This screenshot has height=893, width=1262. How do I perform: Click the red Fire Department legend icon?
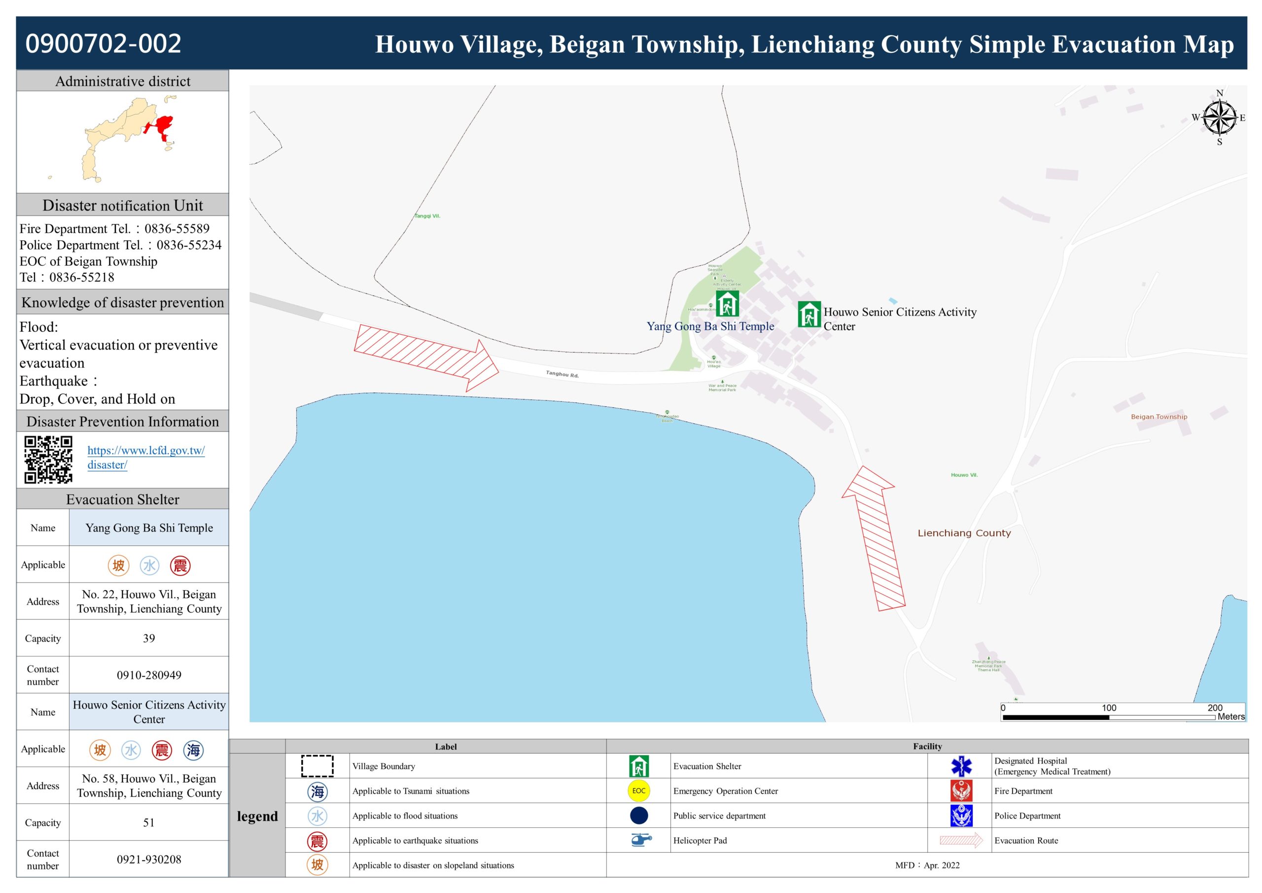[x=961, y=791]
